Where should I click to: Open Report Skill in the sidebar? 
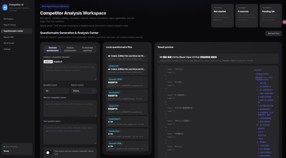[17, 37]
